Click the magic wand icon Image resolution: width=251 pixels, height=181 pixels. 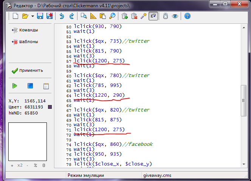tap(144, 16)
